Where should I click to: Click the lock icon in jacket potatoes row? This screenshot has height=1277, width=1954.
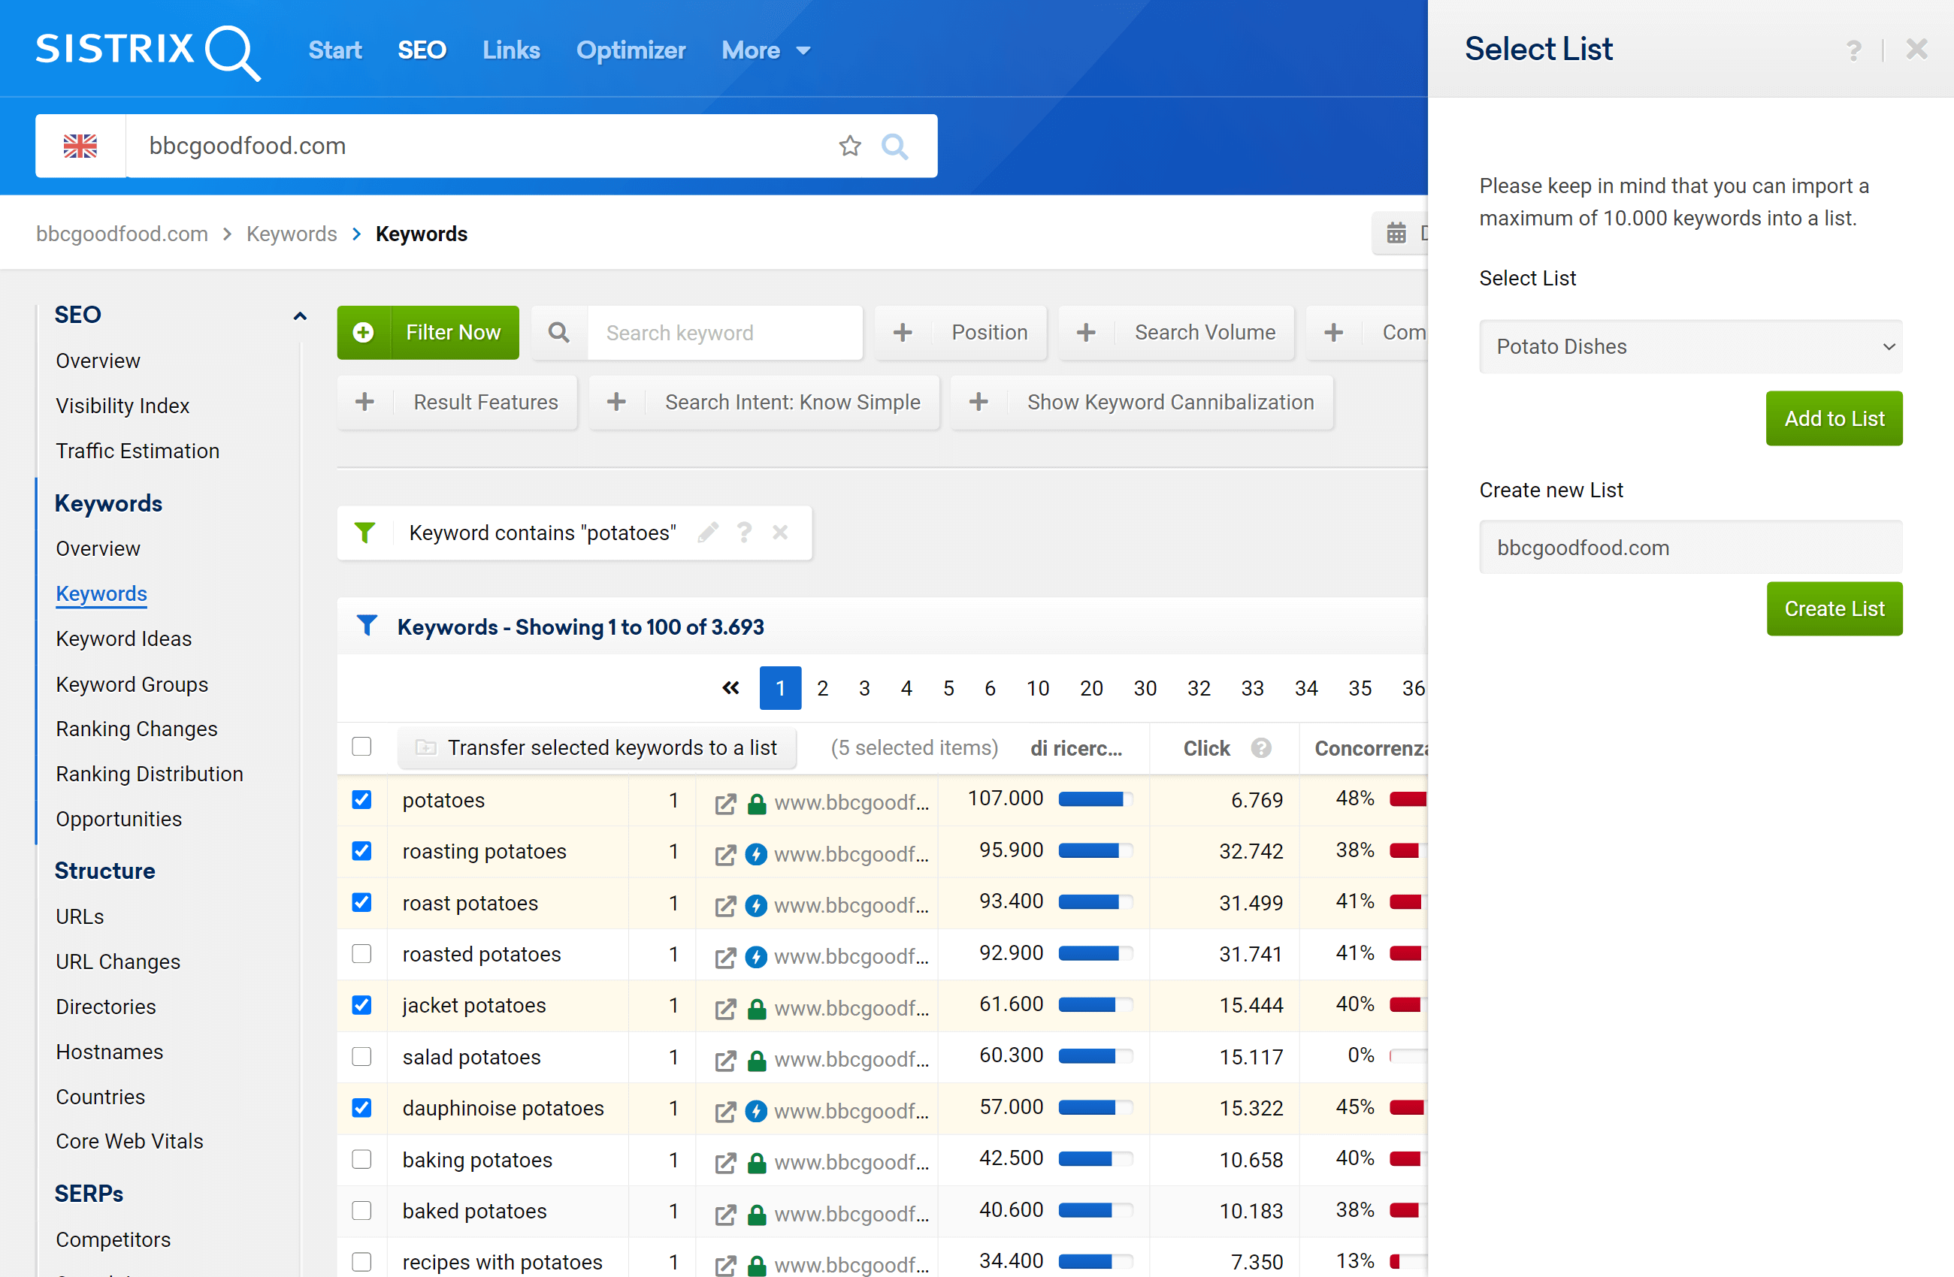coord(757,1008)
